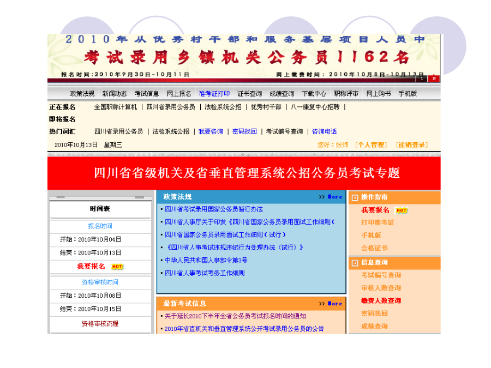This screenshot has height=368, width=491.
Task: Open More arrow in 政策法规 section
Action: (331, 197)
